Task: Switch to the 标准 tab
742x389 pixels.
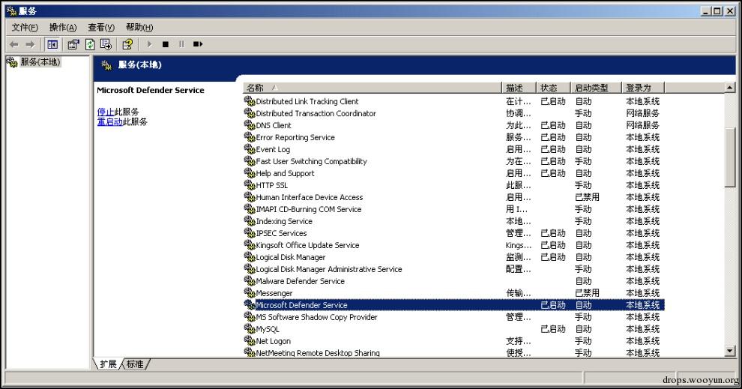Action: tap(135, 364)
